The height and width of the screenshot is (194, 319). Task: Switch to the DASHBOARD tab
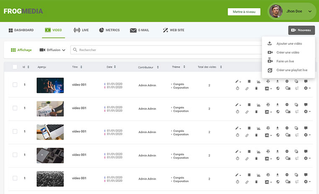tap(21, 30)
